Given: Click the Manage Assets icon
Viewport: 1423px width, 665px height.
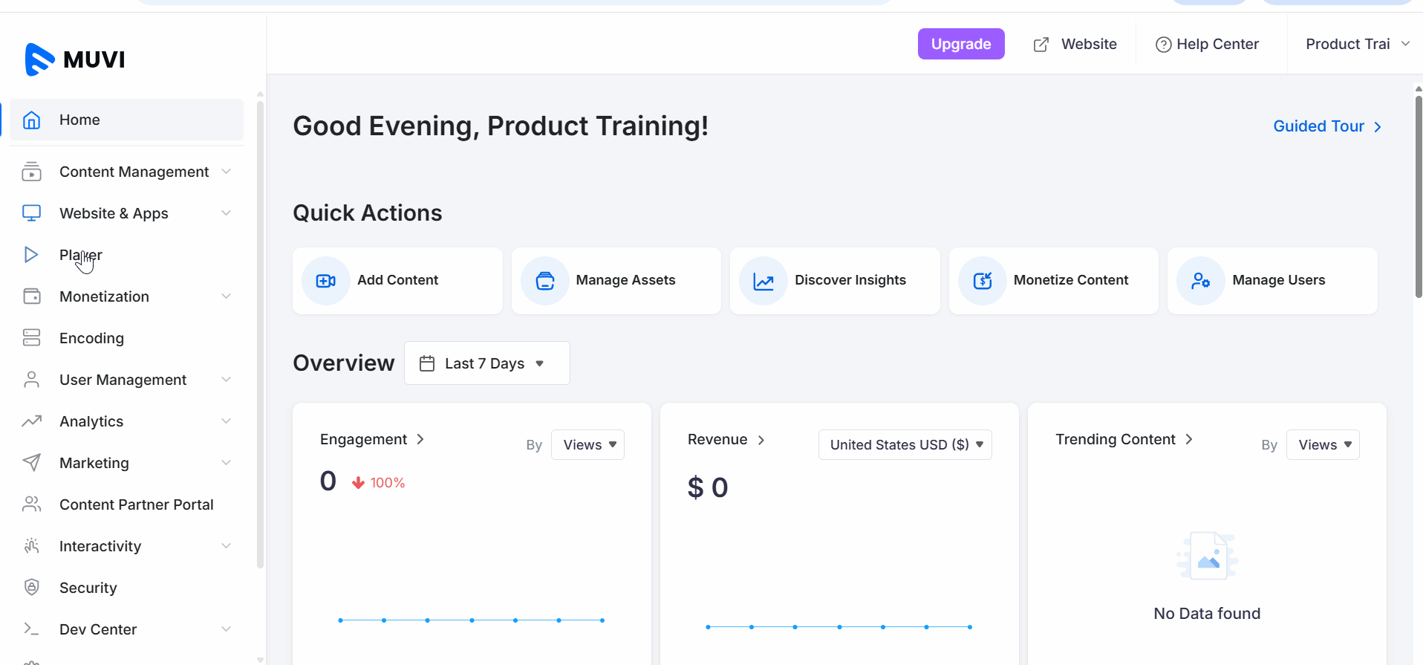Looking at the screenshot, I should (544, 281).
